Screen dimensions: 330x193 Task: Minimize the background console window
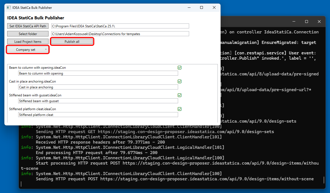pos(294,22)
